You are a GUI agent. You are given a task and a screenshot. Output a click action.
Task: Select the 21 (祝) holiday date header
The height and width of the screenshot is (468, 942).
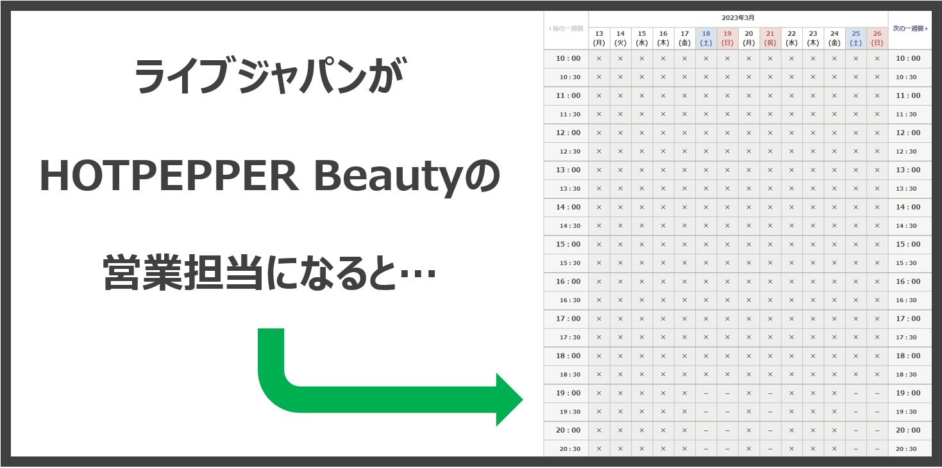click(x=770, y=38)
